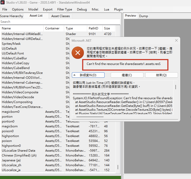Select the Hidden/VR/BlitFromTex2D... row
This screenshot has width=191, height=179.
pos(35,87)
